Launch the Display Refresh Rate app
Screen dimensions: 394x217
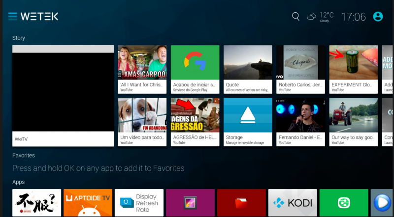coord(139,203)
